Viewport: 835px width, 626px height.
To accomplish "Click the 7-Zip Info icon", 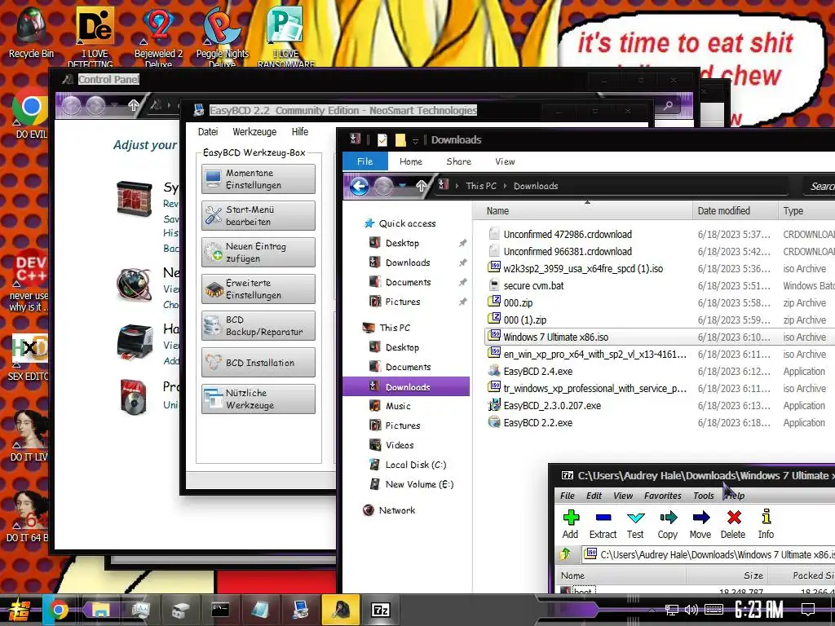I will click(x=766, y=524).
